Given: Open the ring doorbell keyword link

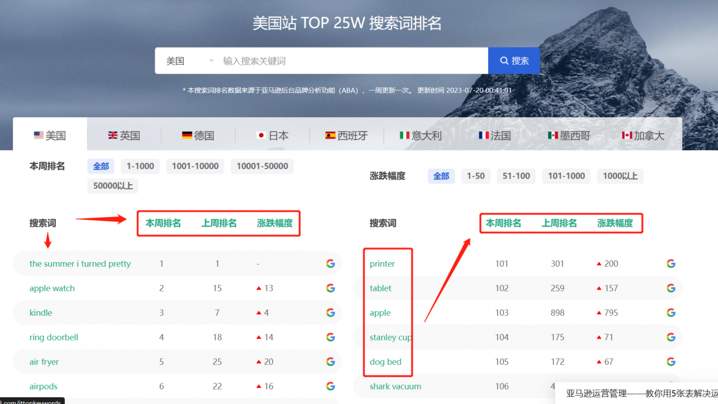Looking at the screenshot, I should click(x=54, y=337).
